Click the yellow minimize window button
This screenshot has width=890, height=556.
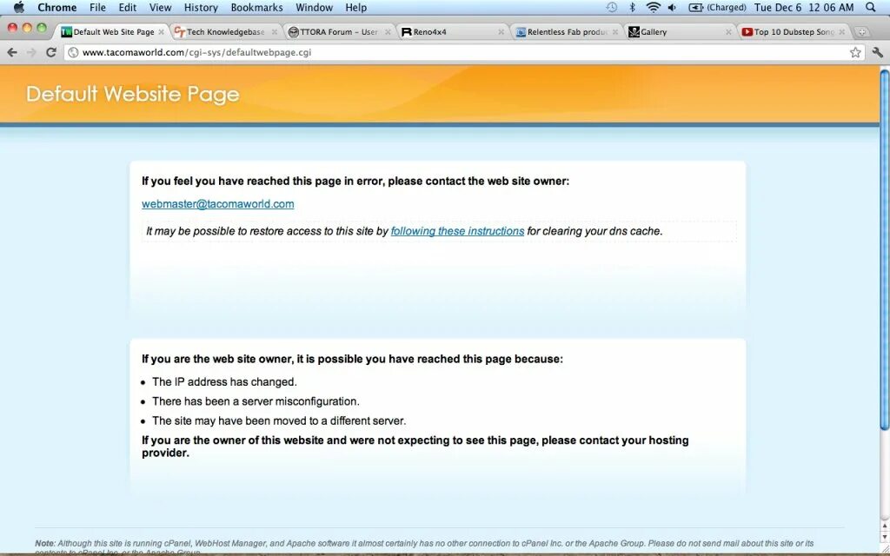click(27, 27)
